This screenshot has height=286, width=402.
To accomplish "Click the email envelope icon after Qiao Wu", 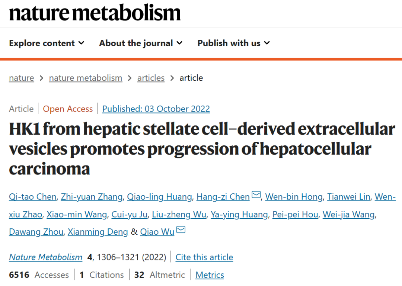I will pos(181,230).
